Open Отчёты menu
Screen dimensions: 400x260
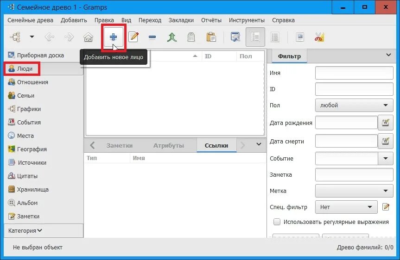point(211,20)
